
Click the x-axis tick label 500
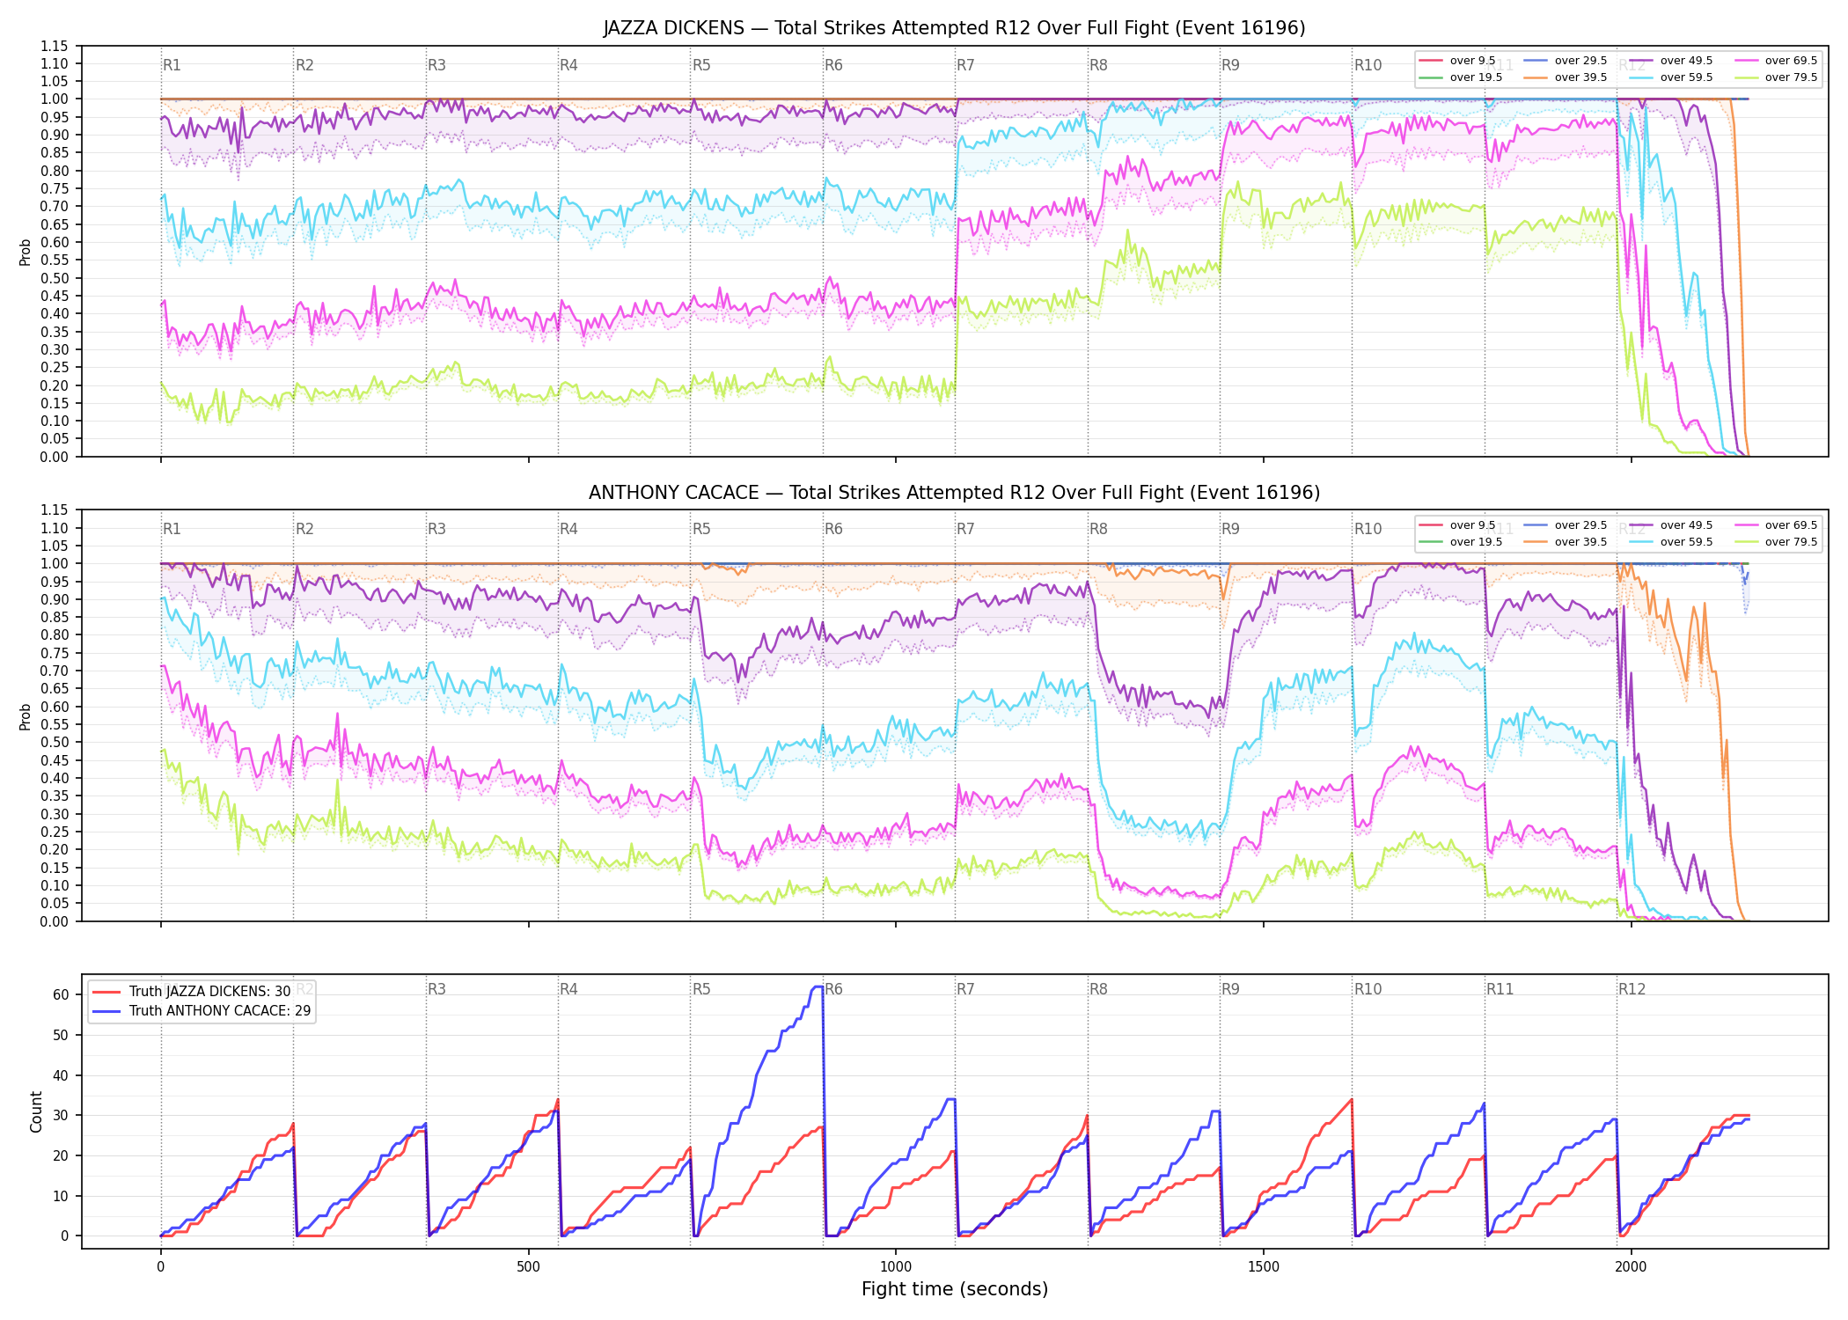click(528, 1266)
